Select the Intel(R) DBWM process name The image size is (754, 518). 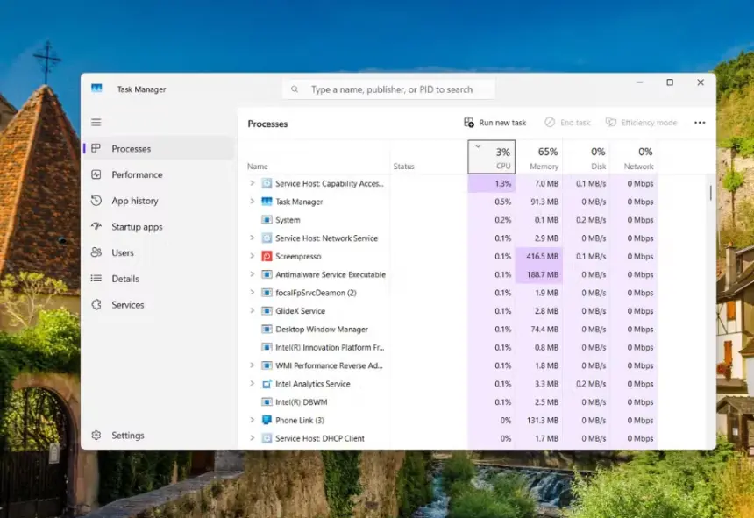[301, 401]
